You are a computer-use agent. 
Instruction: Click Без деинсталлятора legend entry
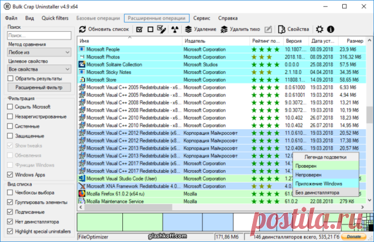326,192
